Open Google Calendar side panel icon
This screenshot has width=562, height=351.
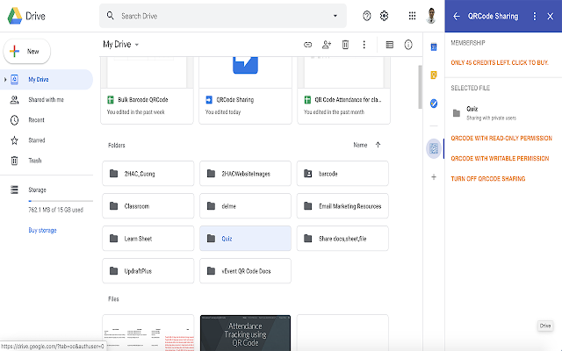coord(434,47)
